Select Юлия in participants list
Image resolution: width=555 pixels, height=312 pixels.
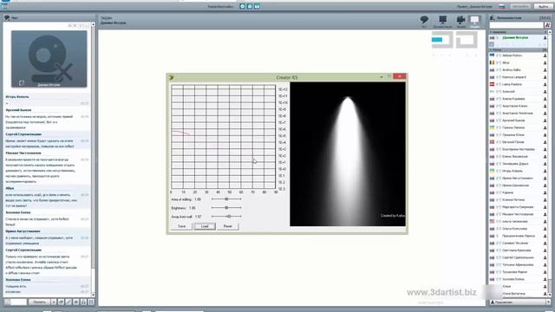pos(506,286)
